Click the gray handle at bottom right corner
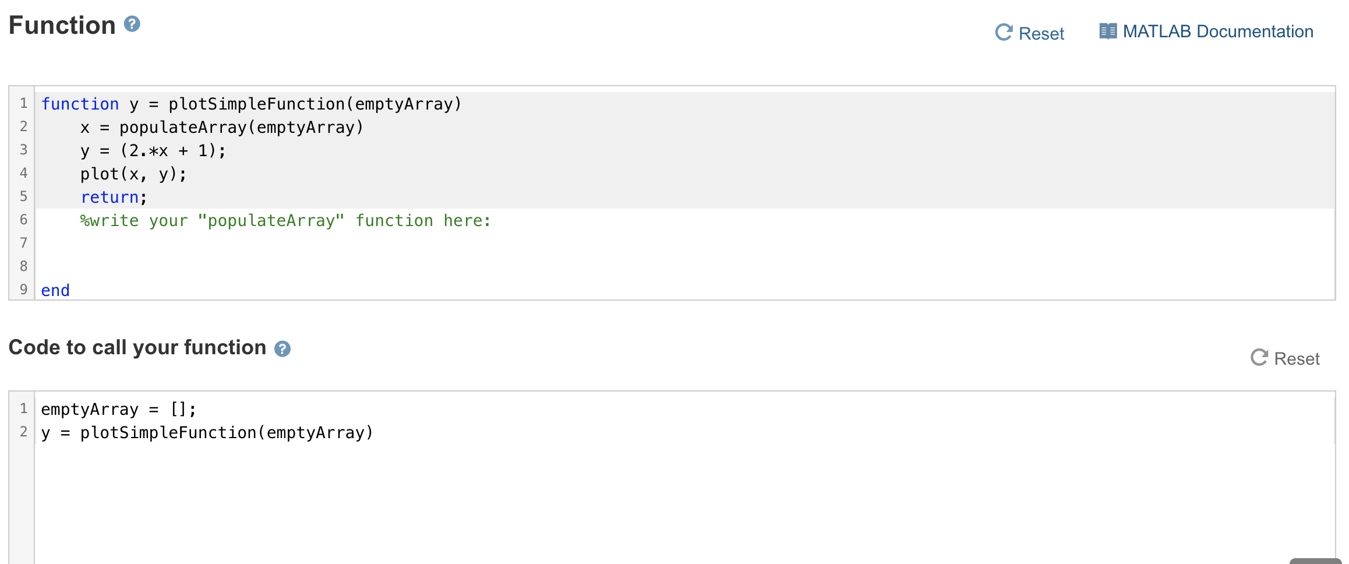This screenshot has height=564, width=1349. [1315, 561]
